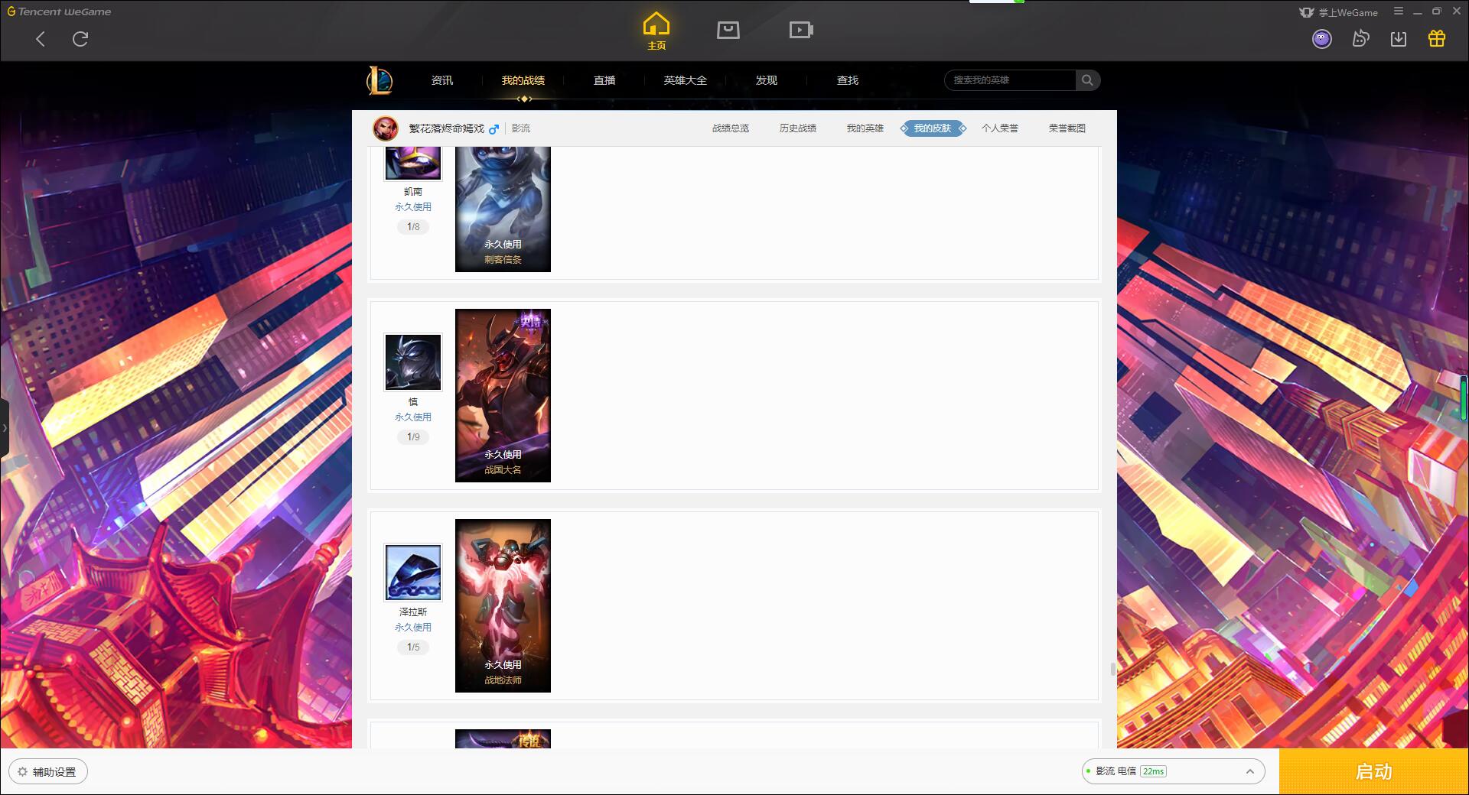
Task: Click the 慎 champion portrait
Action: pyautogui.click(x=413, y=362)
